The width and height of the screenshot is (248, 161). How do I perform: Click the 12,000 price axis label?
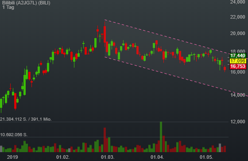coord(237,122)
